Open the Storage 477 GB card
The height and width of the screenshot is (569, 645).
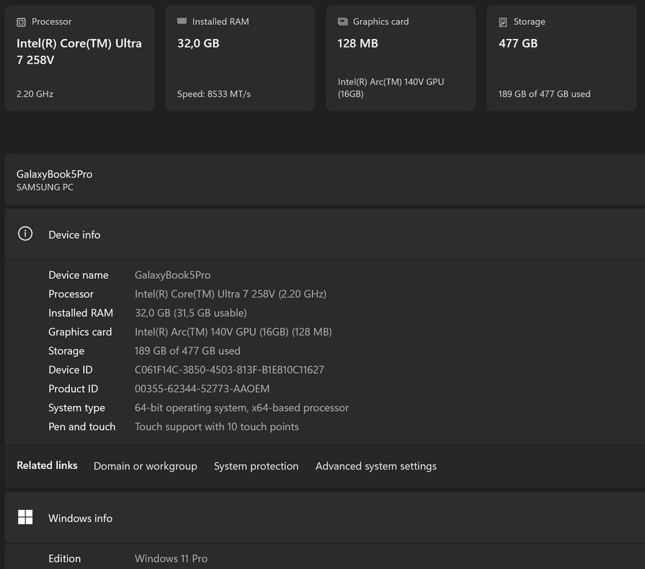click(562, 58)
